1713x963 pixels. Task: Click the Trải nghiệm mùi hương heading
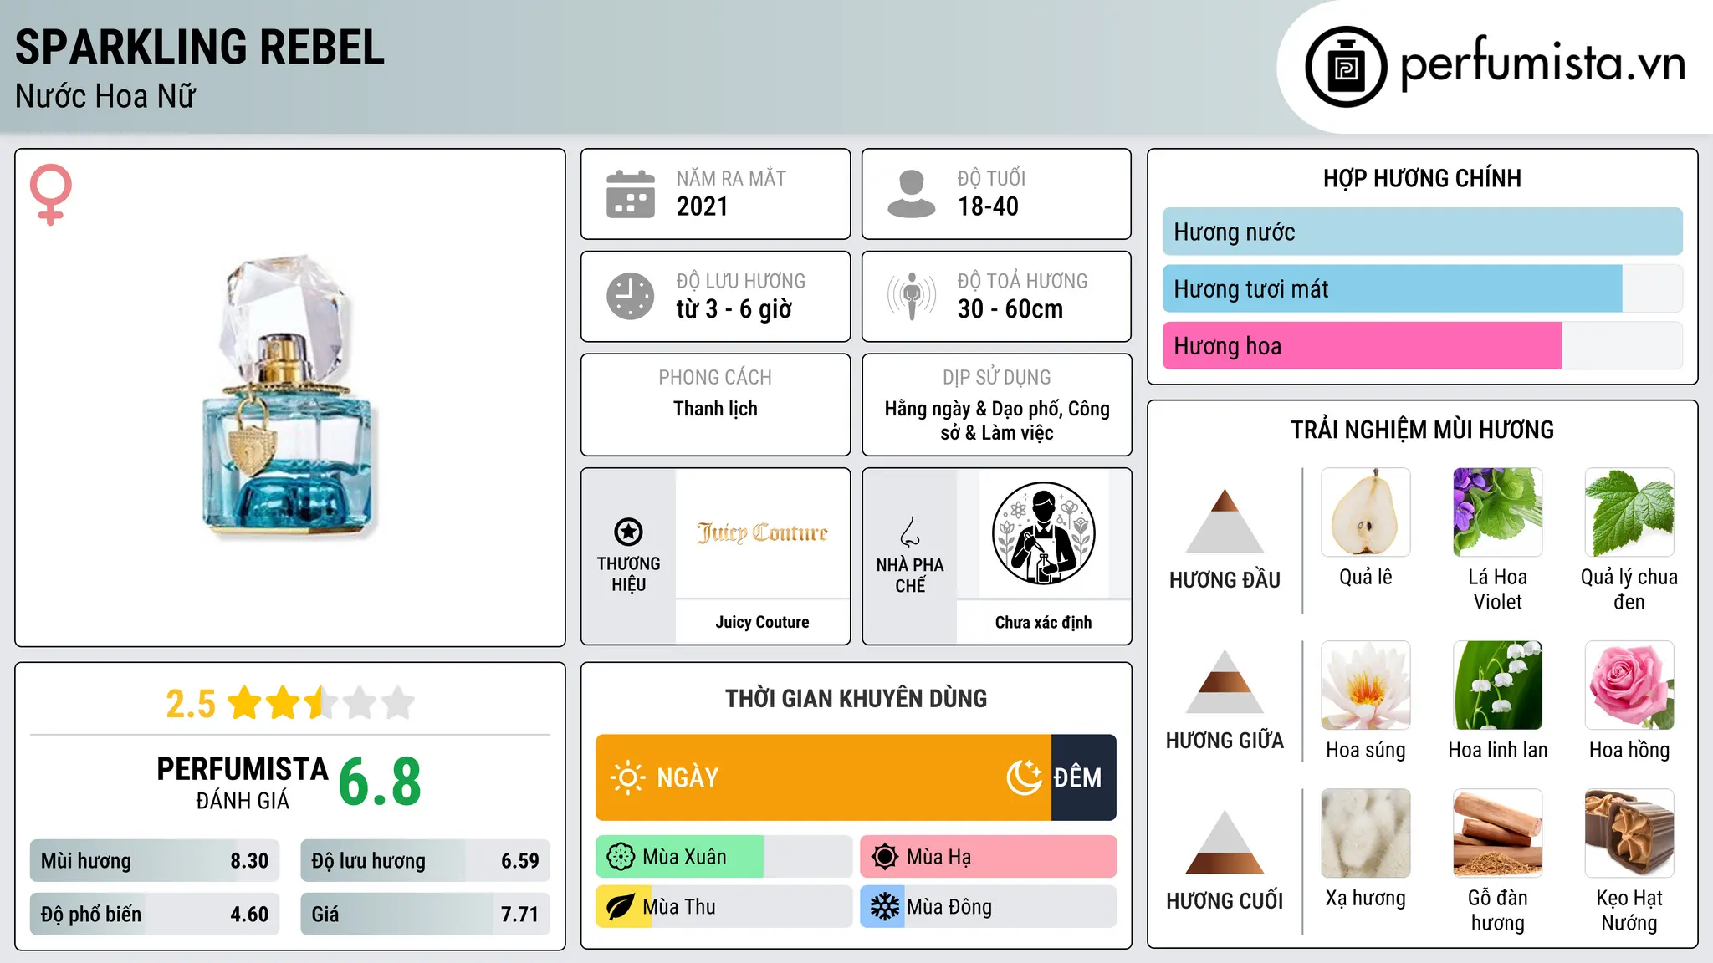point(1422,430)
